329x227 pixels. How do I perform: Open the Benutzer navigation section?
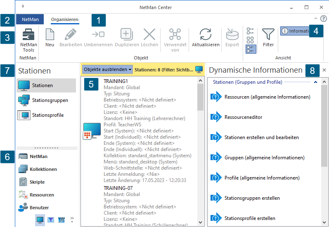(47, 208)
